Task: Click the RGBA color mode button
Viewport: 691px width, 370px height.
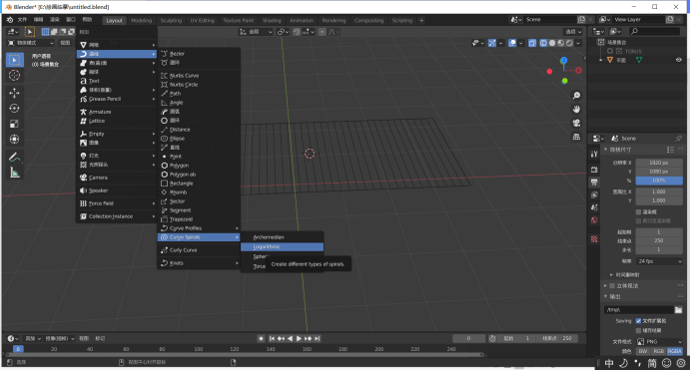Action: (x=675, y=351)
